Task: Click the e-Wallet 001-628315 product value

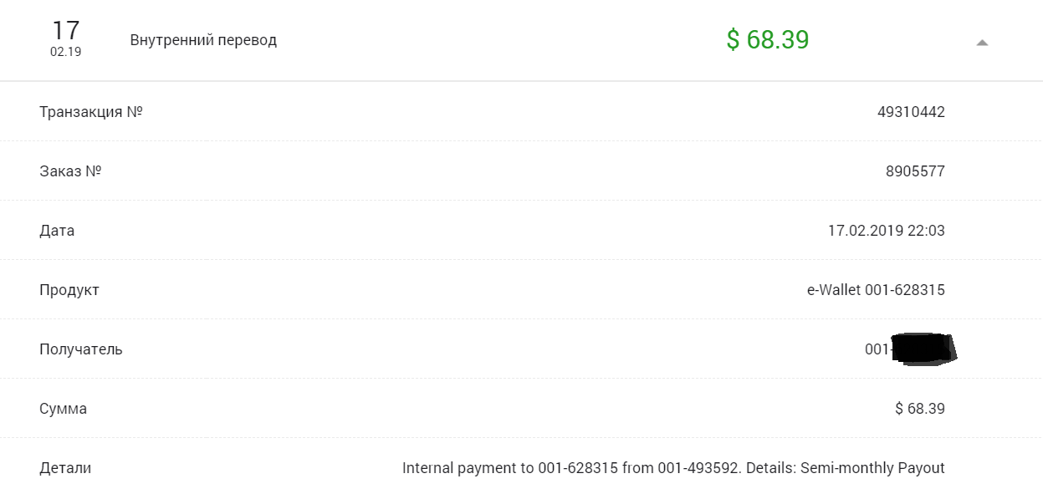Action: pos(876,290)
